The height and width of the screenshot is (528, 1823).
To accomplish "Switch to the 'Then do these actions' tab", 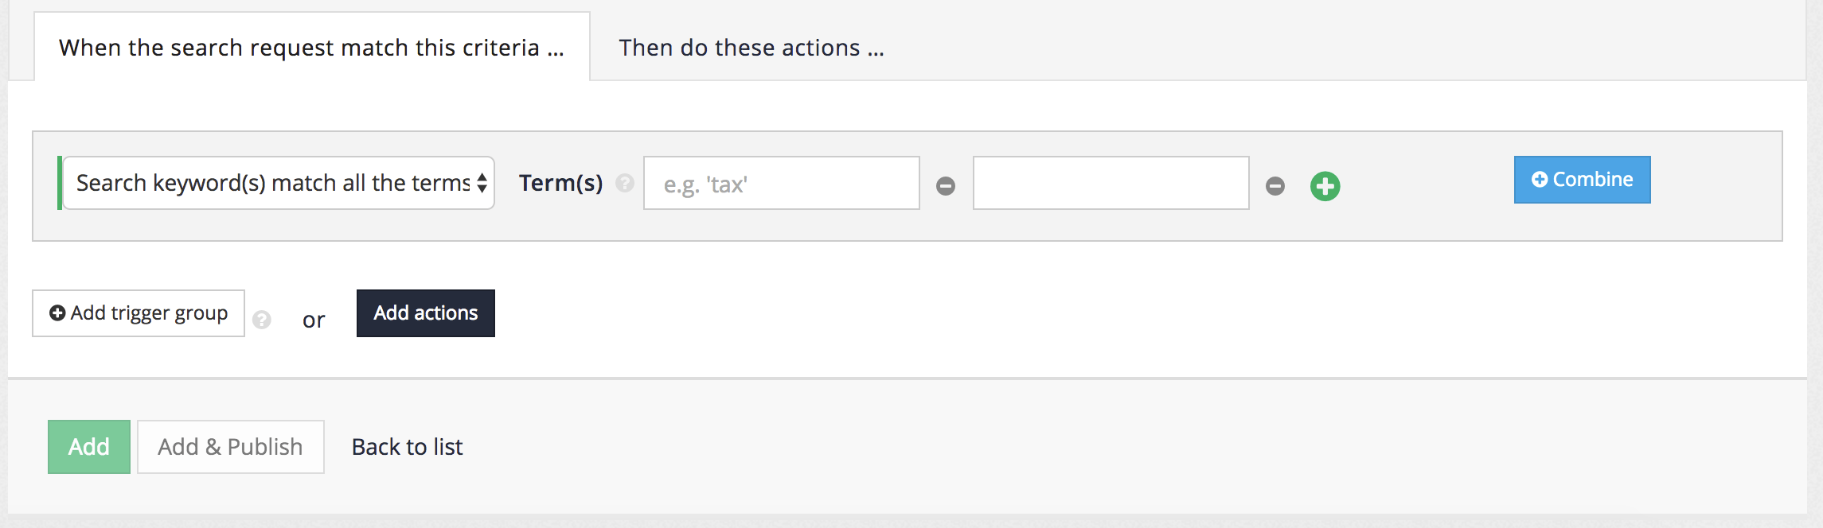I will click(x=751, y=48).
